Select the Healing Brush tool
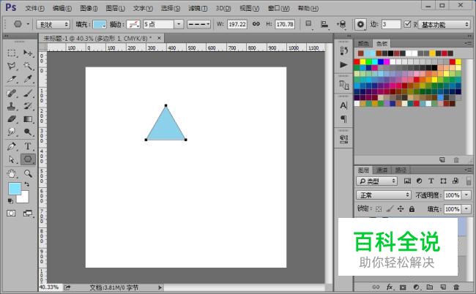 pos(12,93)
